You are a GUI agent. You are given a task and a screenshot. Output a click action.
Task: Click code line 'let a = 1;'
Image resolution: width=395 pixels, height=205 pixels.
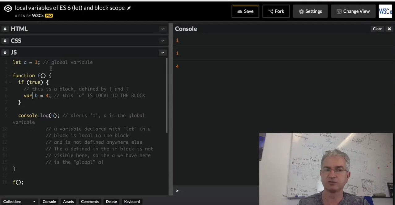pyautogui.click(x=27, y=62)
